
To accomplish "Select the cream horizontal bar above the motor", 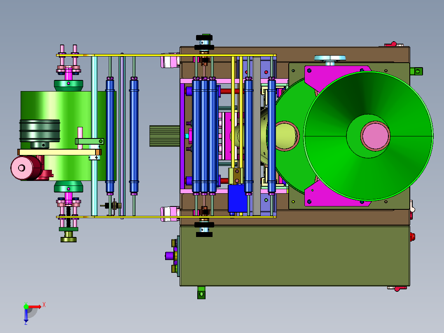I will 59,152.
